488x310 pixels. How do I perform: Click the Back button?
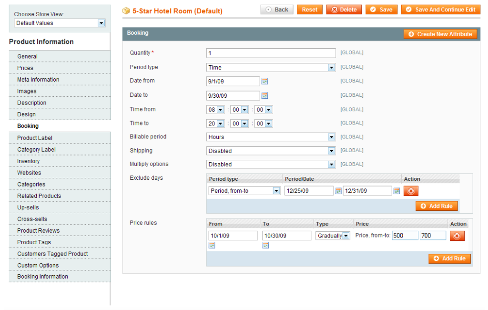277,10
